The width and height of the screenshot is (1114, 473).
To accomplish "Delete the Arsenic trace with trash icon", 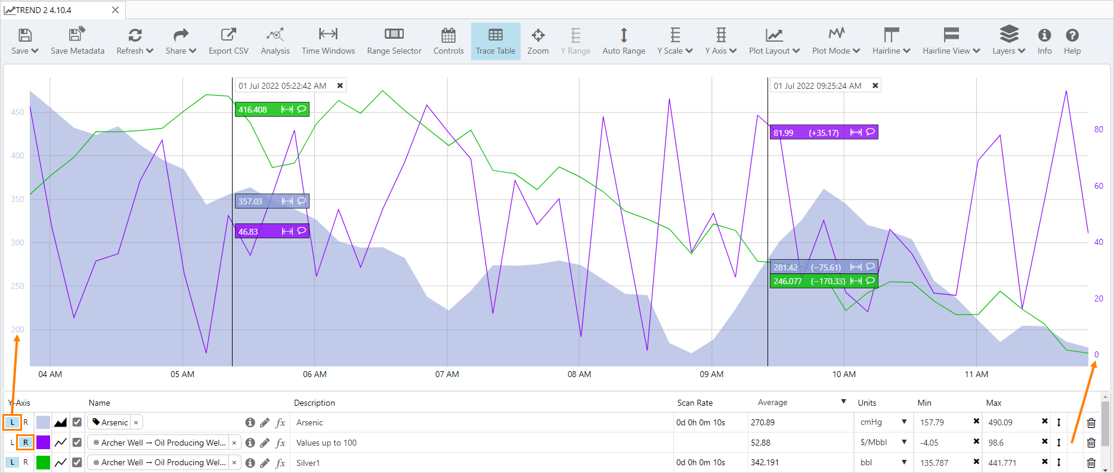I will (x=1091, y=423).
